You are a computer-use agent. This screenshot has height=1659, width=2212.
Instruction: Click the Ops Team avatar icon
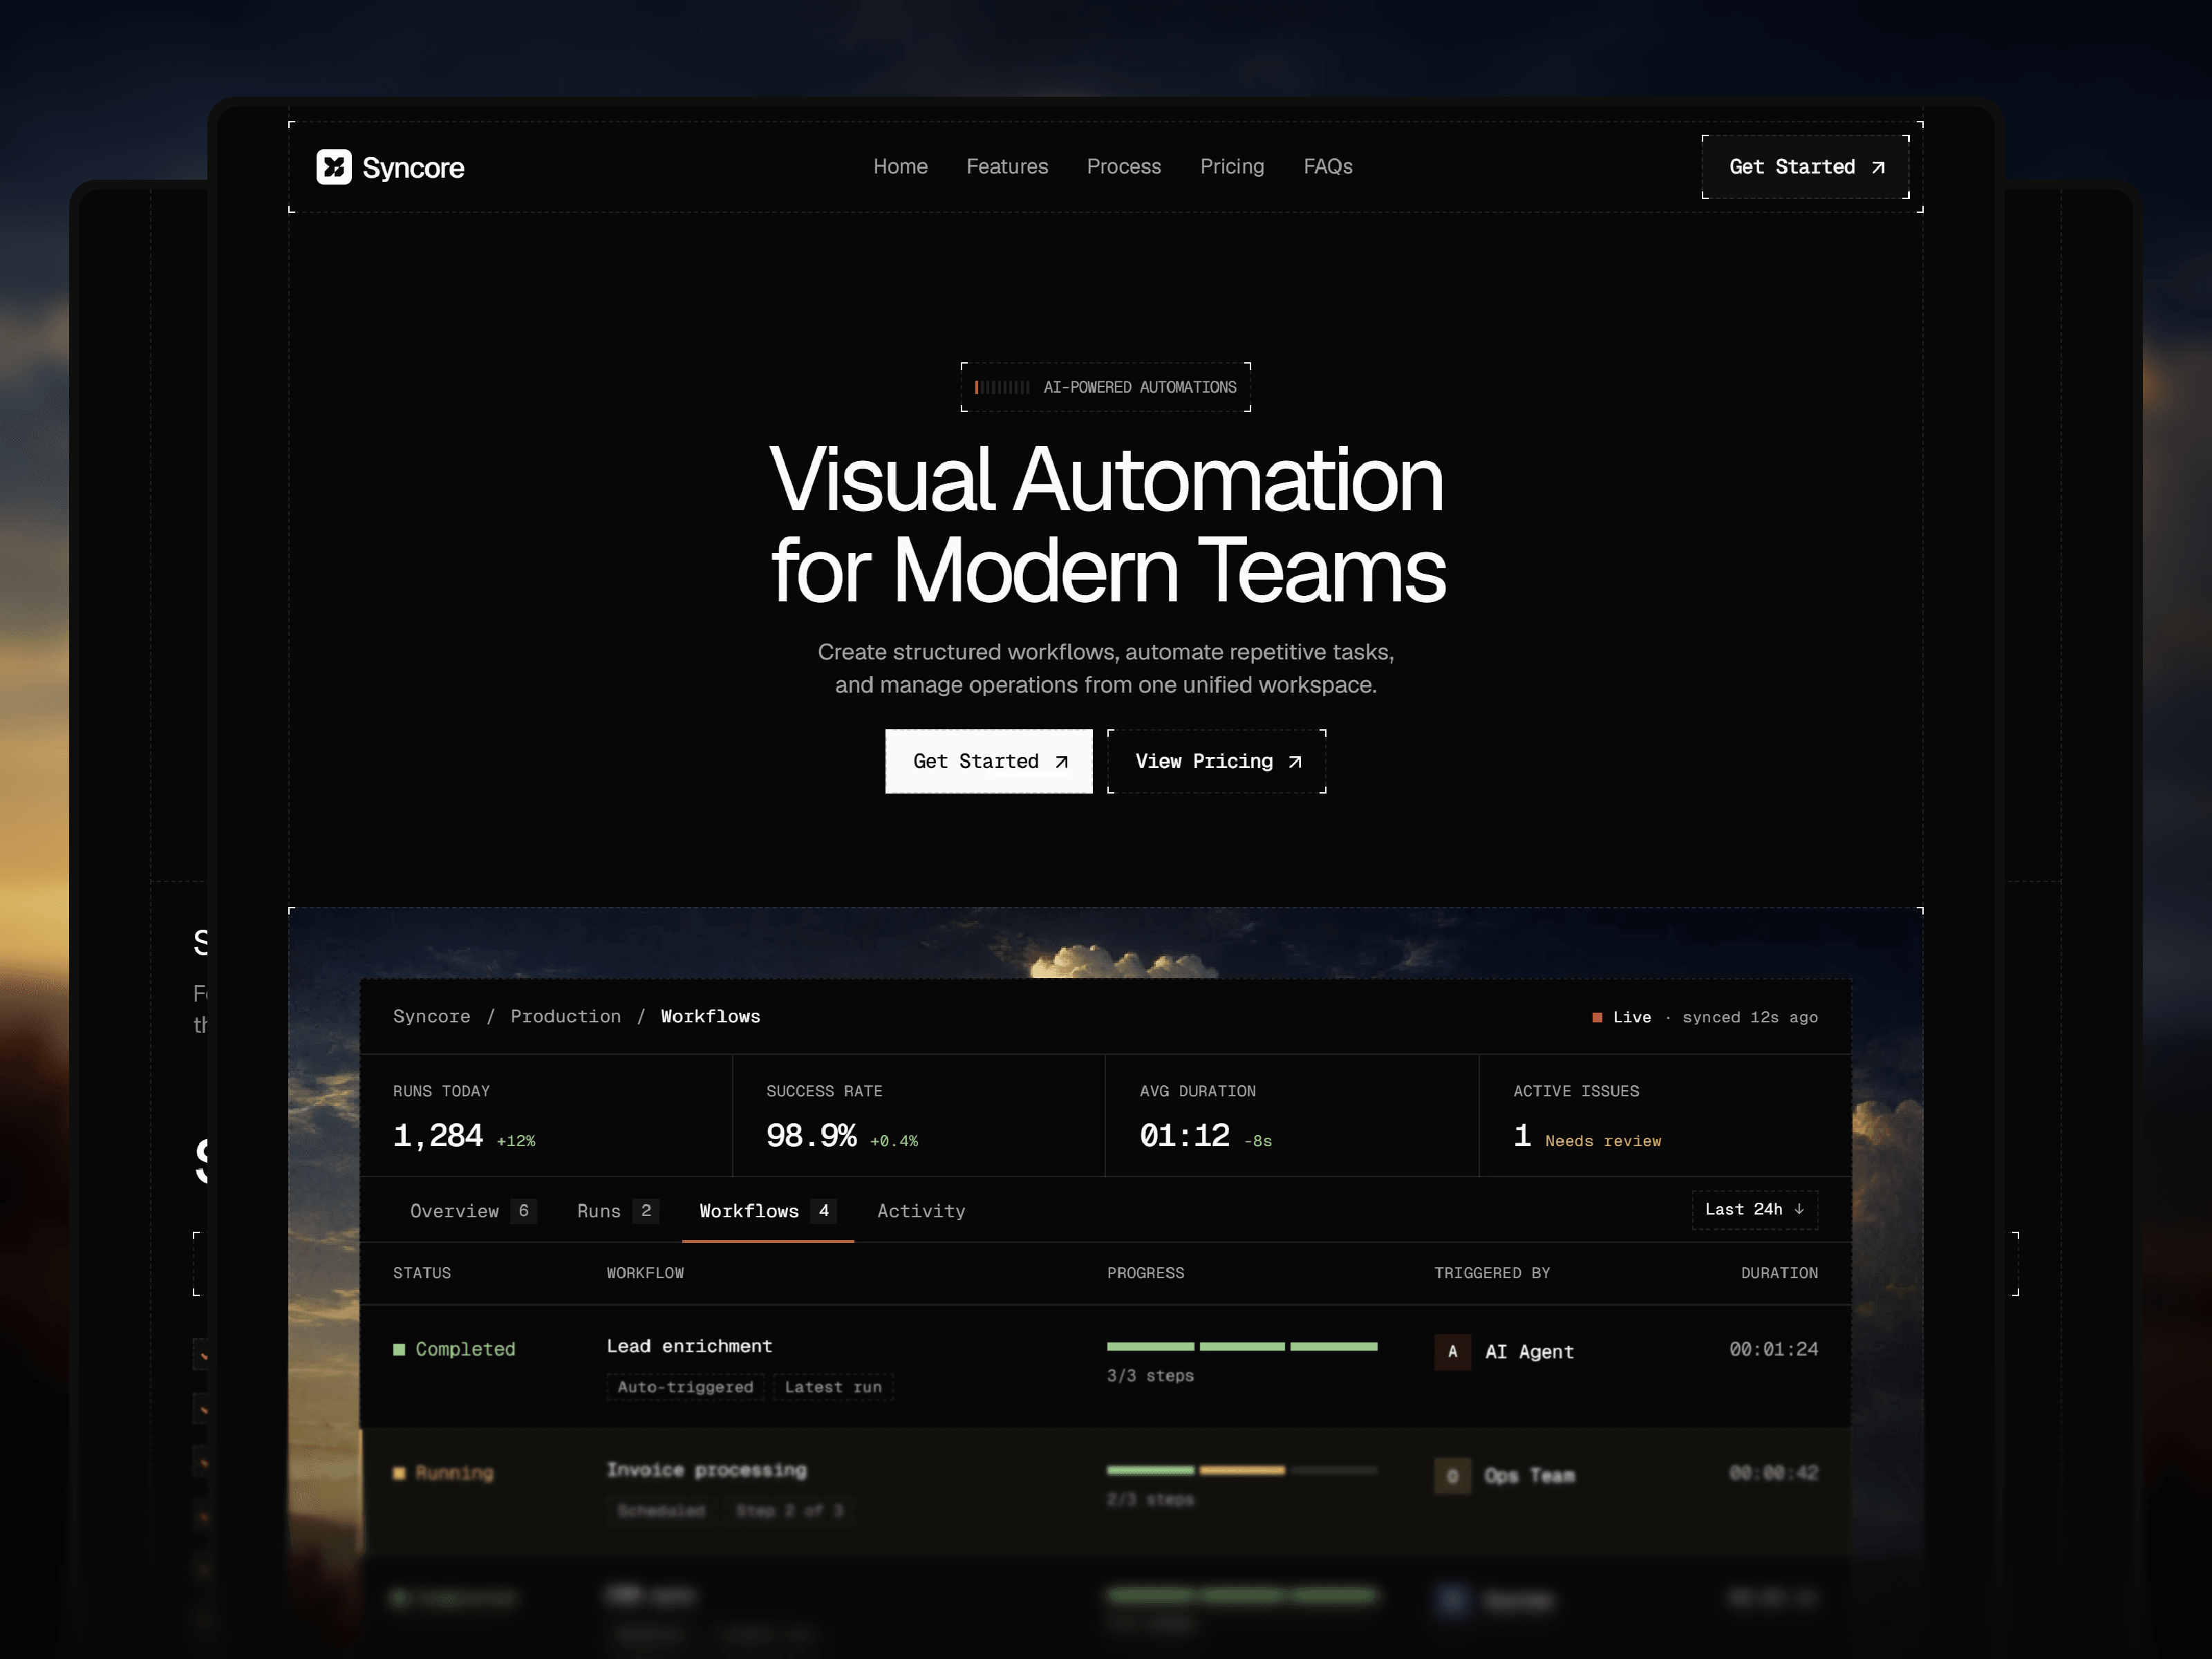coord(1452,1476)
